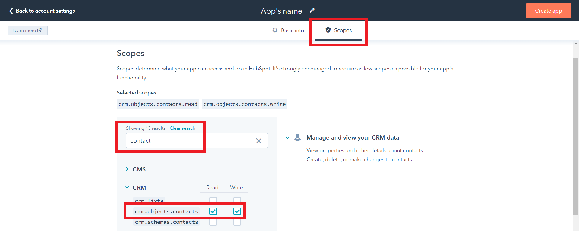Image resolution: width=579 pixels, height=231 pixels.
Task: Click the scrollbar up arrow
Action: click(576, 44)
